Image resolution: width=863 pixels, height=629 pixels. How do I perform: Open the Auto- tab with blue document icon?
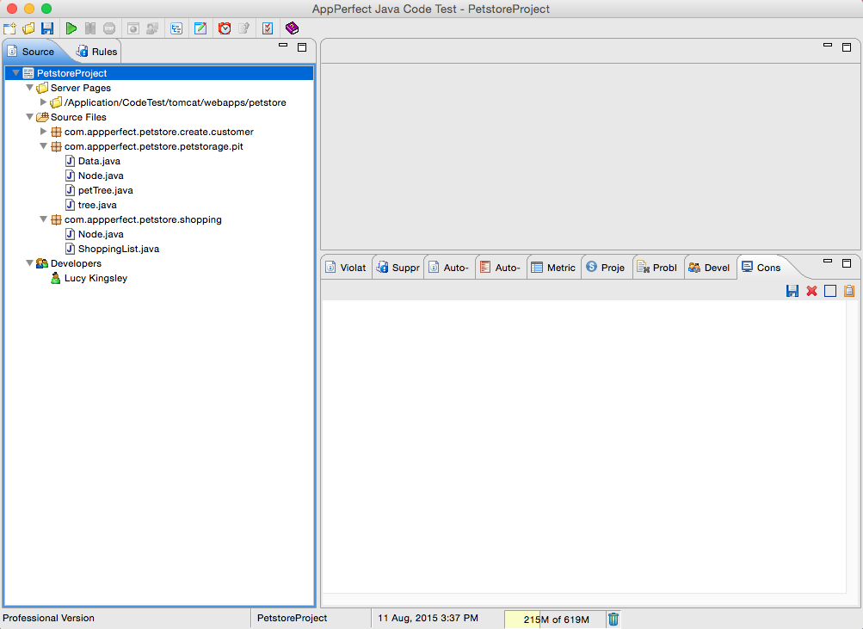[449, 268]
